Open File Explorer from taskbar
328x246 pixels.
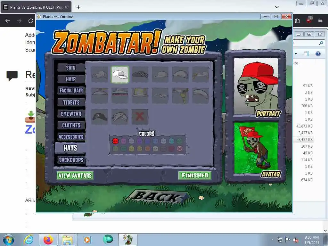point(68,240)
